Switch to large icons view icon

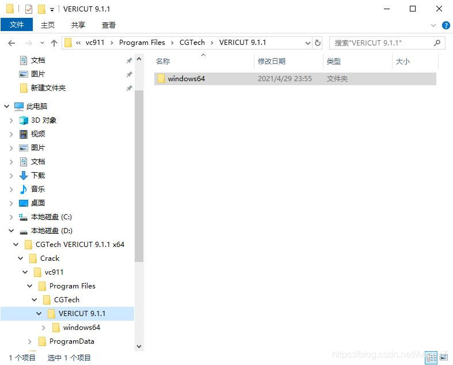[444, 358]
